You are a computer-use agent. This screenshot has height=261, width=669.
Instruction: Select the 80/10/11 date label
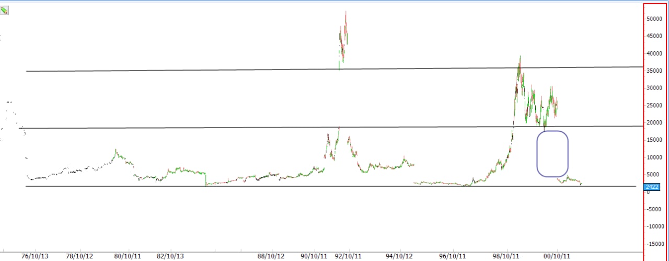128,256
